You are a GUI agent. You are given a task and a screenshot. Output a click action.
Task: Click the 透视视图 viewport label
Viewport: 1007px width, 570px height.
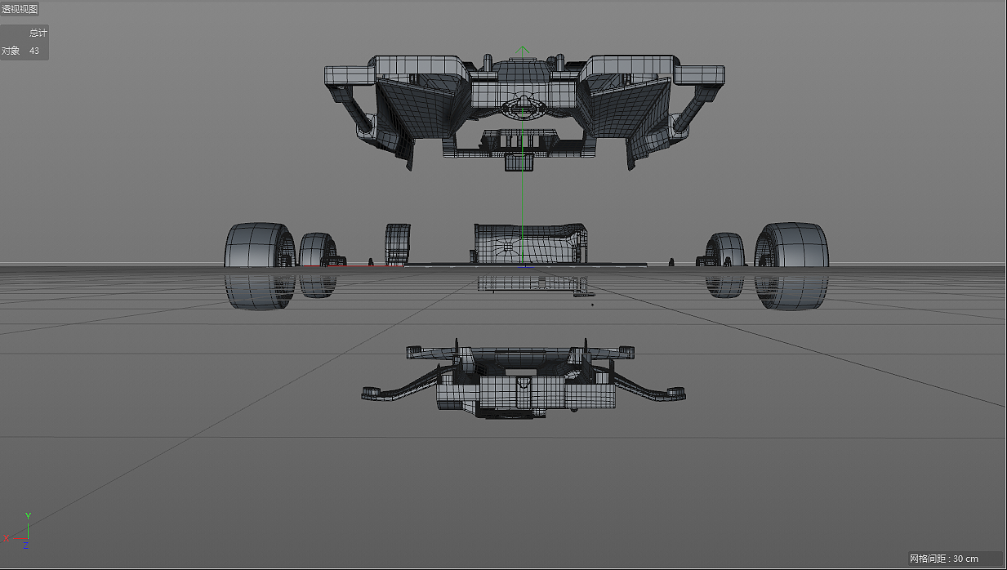pyautogui.click(x=20, y=9)
